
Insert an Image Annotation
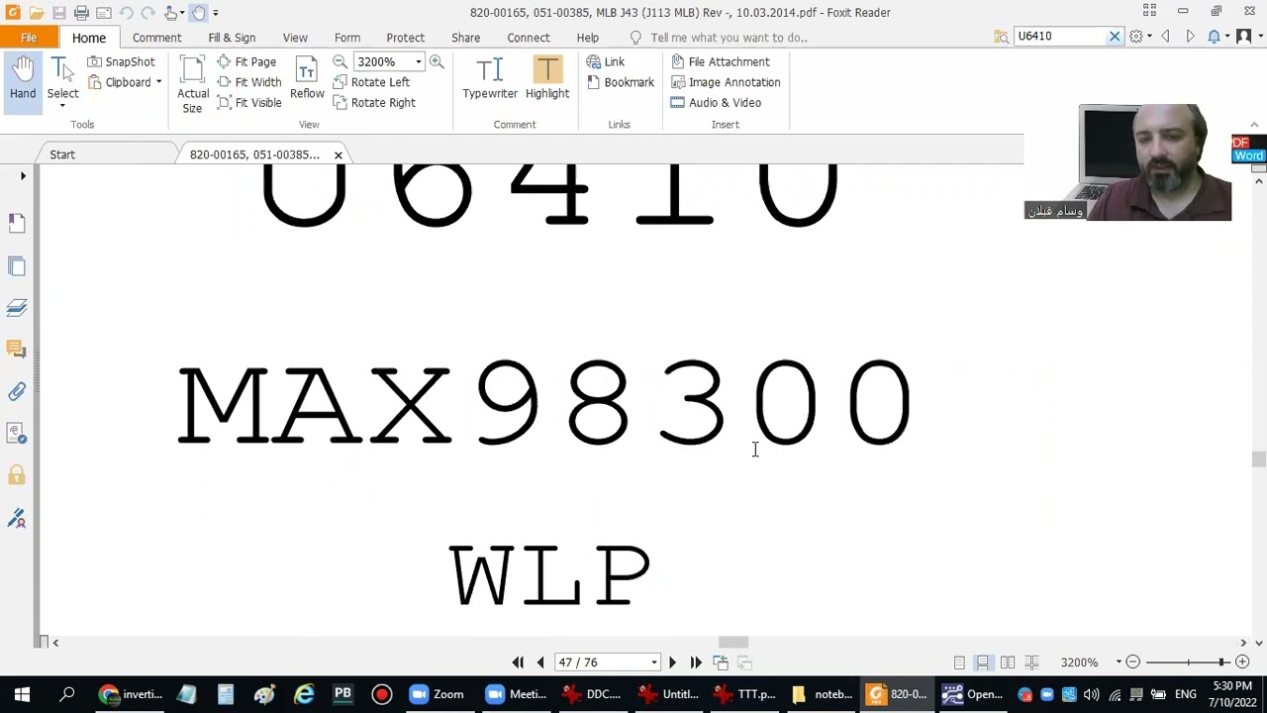pos(726,82)
